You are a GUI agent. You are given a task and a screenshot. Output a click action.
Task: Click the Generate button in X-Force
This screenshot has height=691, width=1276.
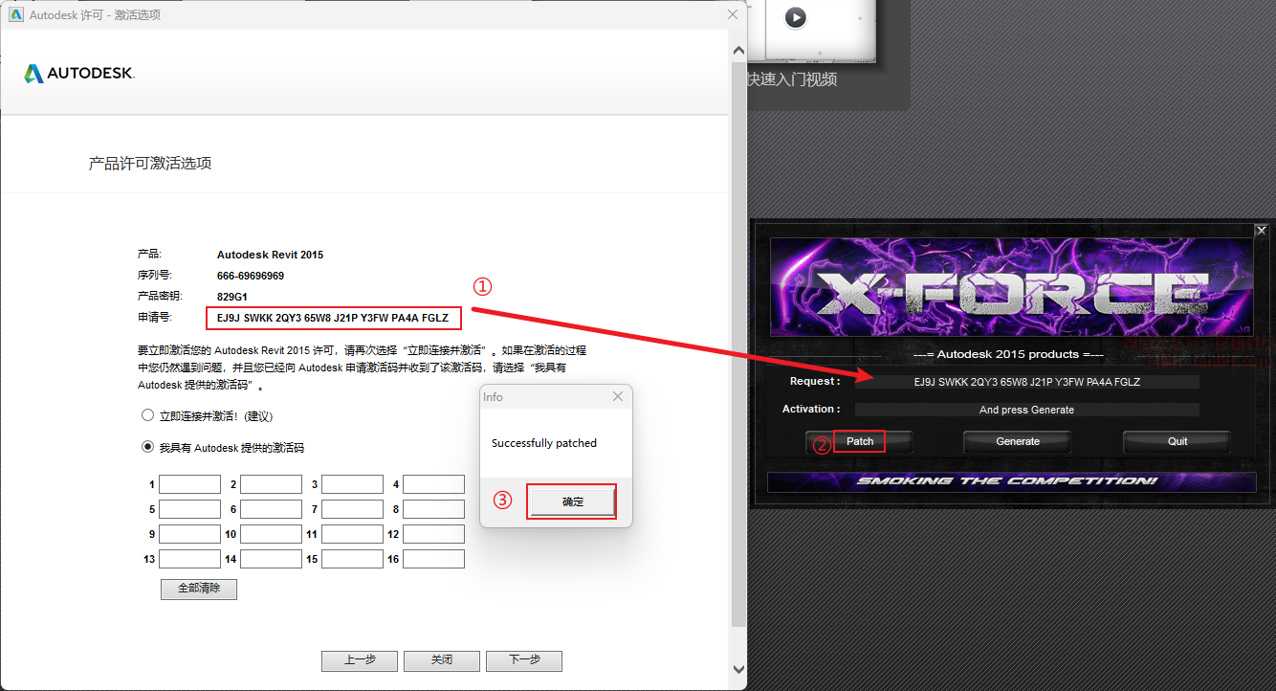pos(1018,441)
